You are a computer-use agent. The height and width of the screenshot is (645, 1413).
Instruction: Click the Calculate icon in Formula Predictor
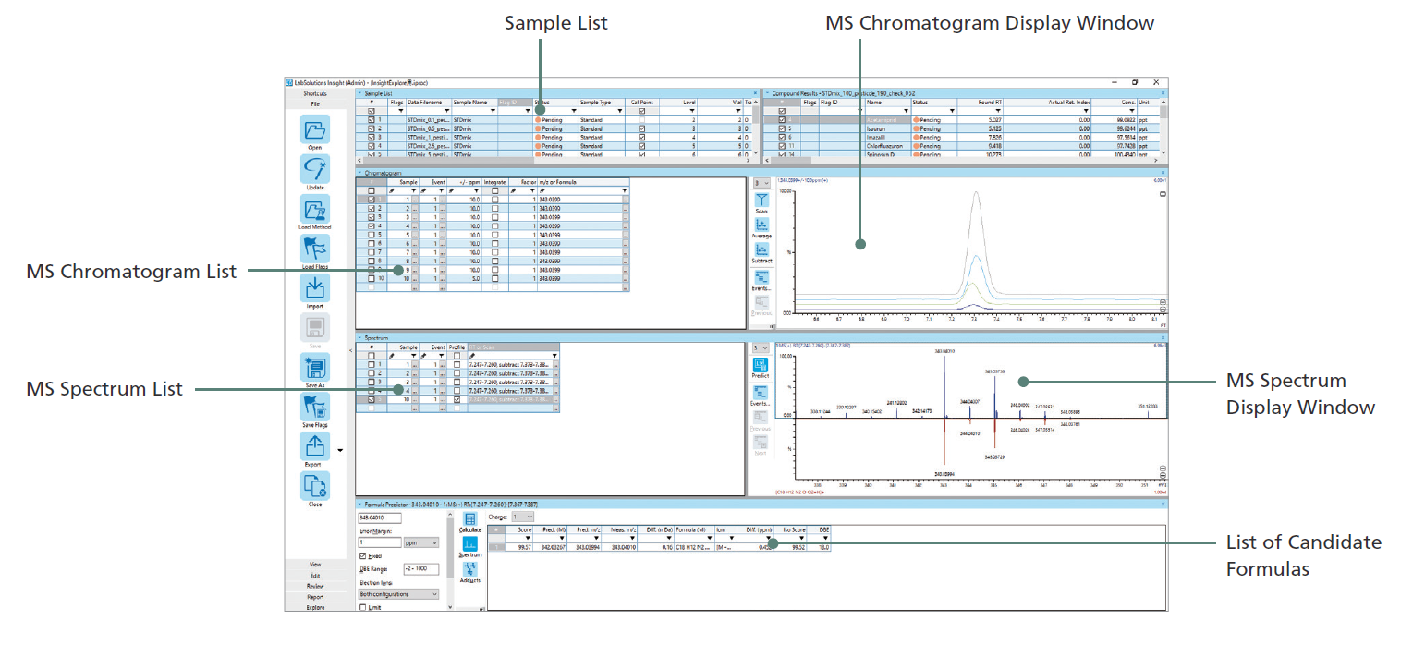(469, 521)
